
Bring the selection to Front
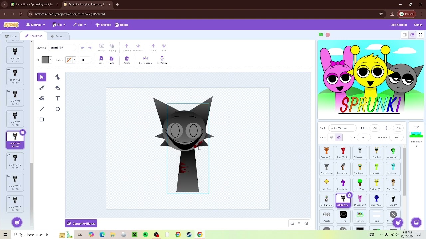153,48
